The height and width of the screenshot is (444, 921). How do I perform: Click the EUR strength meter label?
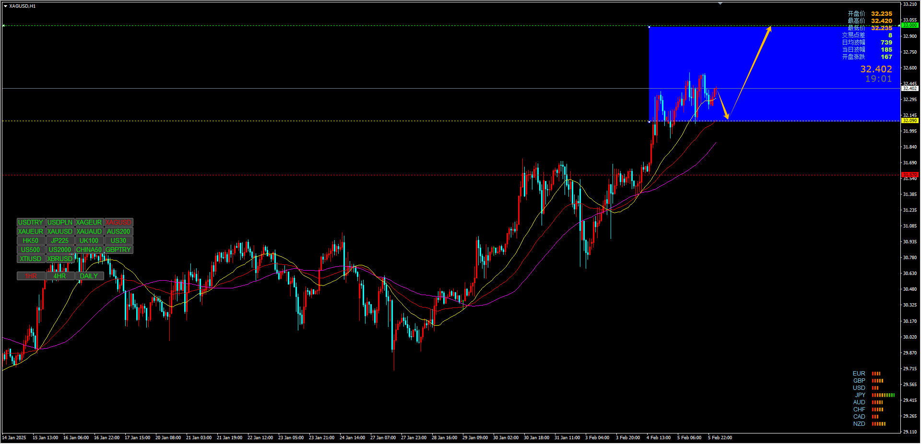(859, 374)
